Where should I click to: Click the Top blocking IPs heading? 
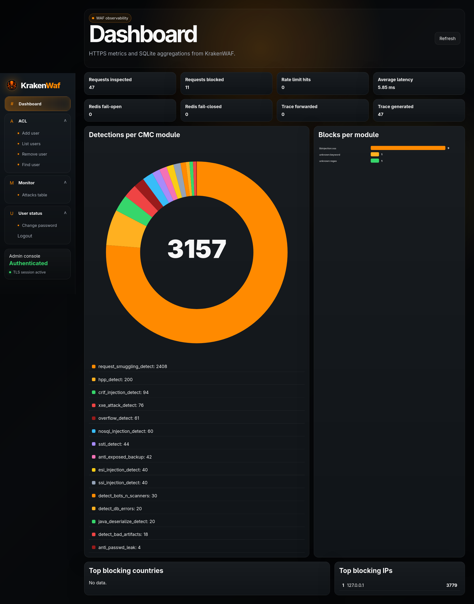pyautogui.click(x=366, y=570)
